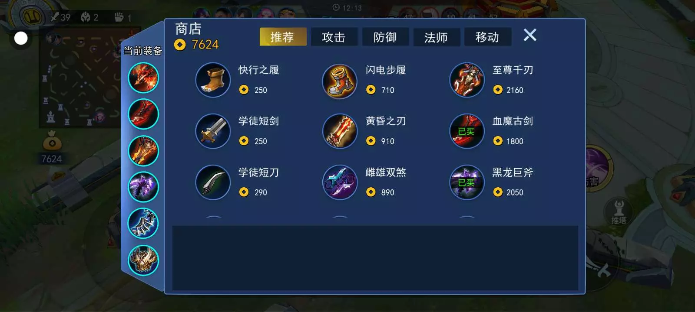Tap the purchased 黑龙巨斧 axe icon

467,182
